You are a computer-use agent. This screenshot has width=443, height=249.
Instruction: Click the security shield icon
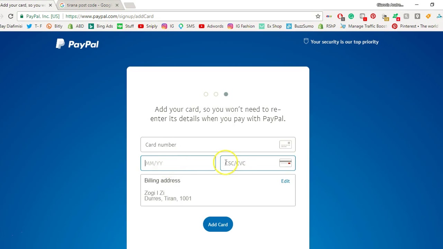[x=306, y=41]
